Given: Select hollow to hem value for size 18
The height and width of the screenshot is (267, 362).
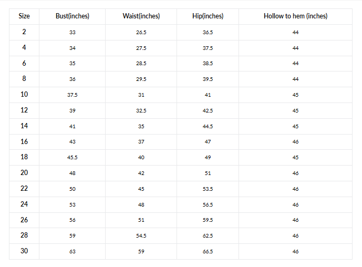Looking at the screenshot, I should [295, 158].
